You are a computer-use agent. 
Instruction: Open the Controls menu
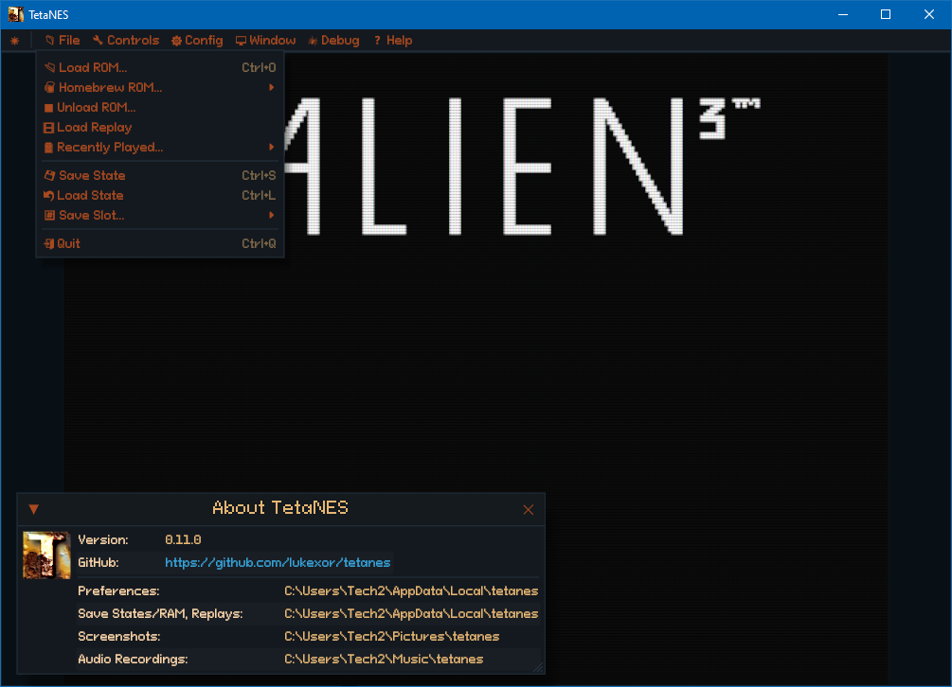(x=126, y=41)
